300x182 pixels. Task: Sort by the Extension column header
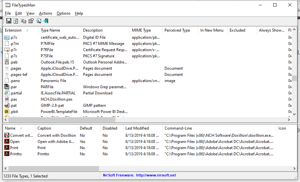click(21, 30)
